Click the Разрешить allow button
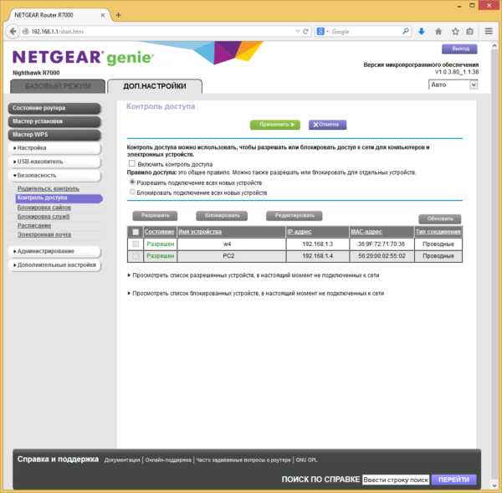This screenshot has height=493, width=502. click(155, 216)
